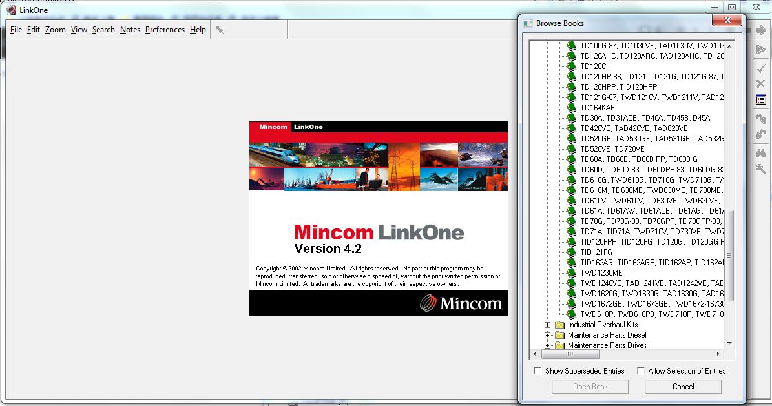Viewport: 772px width, 406px height.
Task: Click the magnifying glass search icon
Action: coord(760,169)
